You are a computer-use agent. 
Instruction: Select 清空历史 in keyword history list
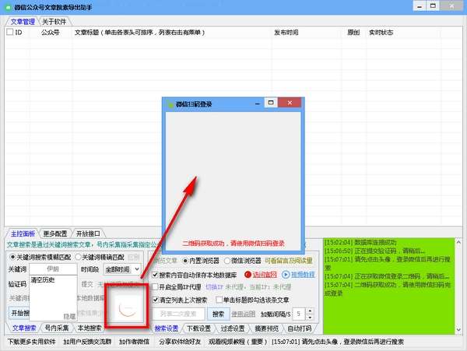[43, 280]
